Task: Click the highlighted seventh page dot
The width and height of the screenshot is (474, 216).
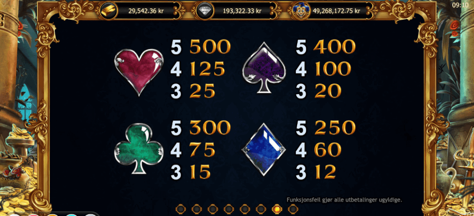Action: (277, 209)
